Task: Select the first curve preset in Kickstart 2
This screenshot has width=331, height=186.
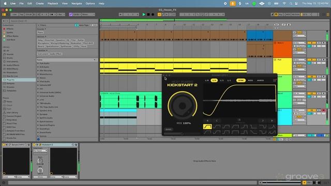Action: pyautogui.click(x=207, y=126)
